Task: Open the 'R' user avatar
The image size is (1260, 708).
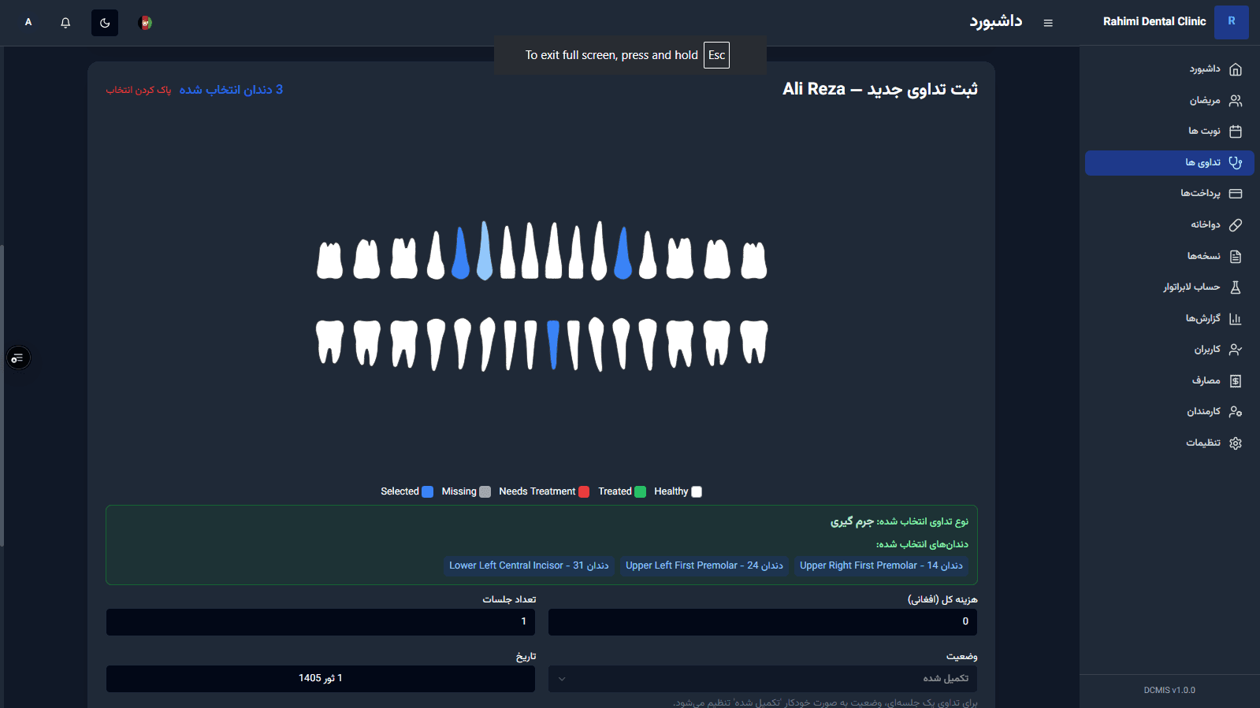Action: coord(1232,22)
